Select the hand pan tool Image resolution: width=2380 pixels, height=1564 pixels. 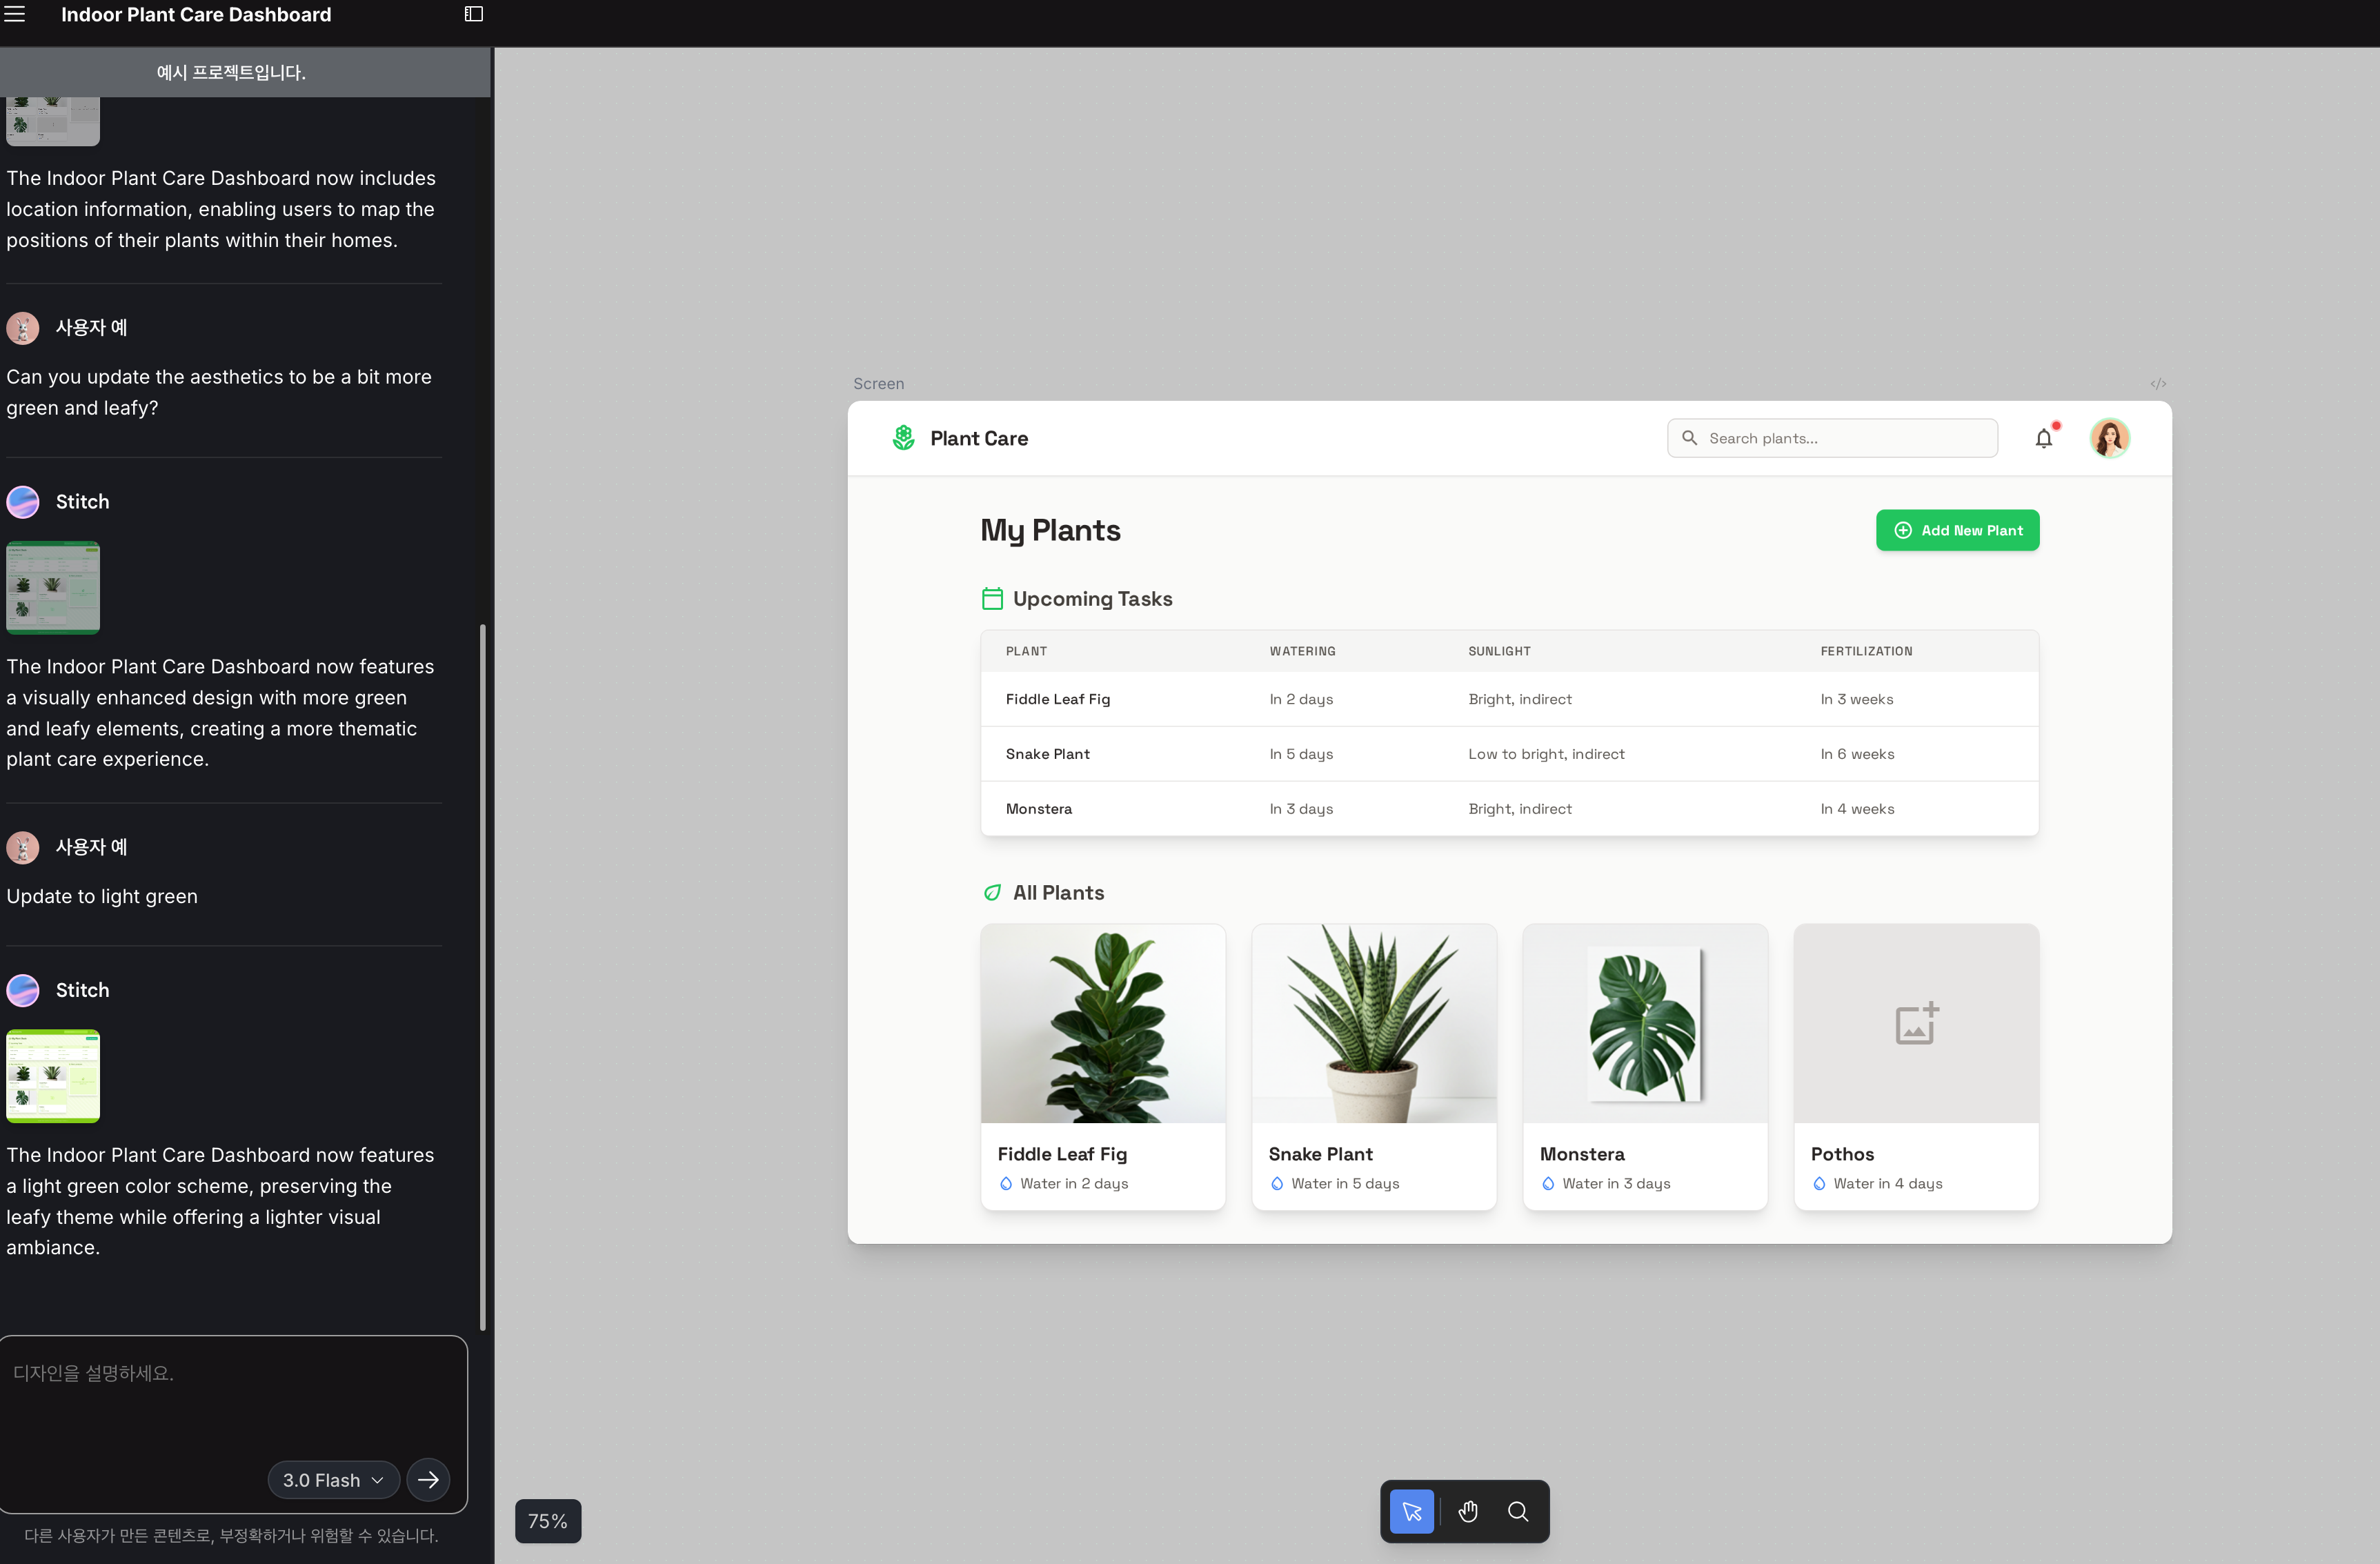[1467, 1511]
